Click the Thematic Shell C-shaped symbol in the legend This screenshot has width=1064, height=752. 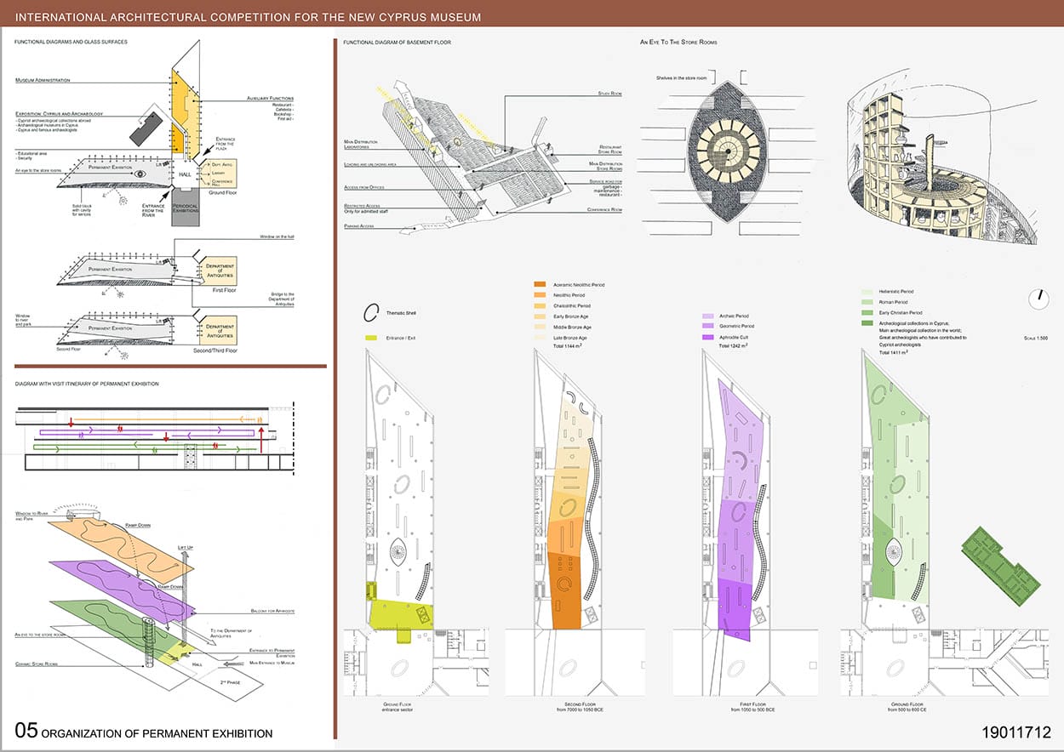pyautogui.click(x=371, y=314)
